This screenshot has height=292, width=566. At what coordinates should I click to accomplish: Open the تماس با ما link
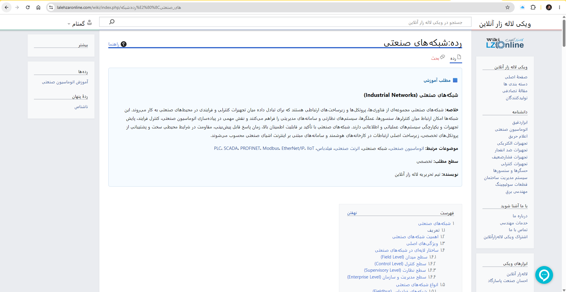518,230
